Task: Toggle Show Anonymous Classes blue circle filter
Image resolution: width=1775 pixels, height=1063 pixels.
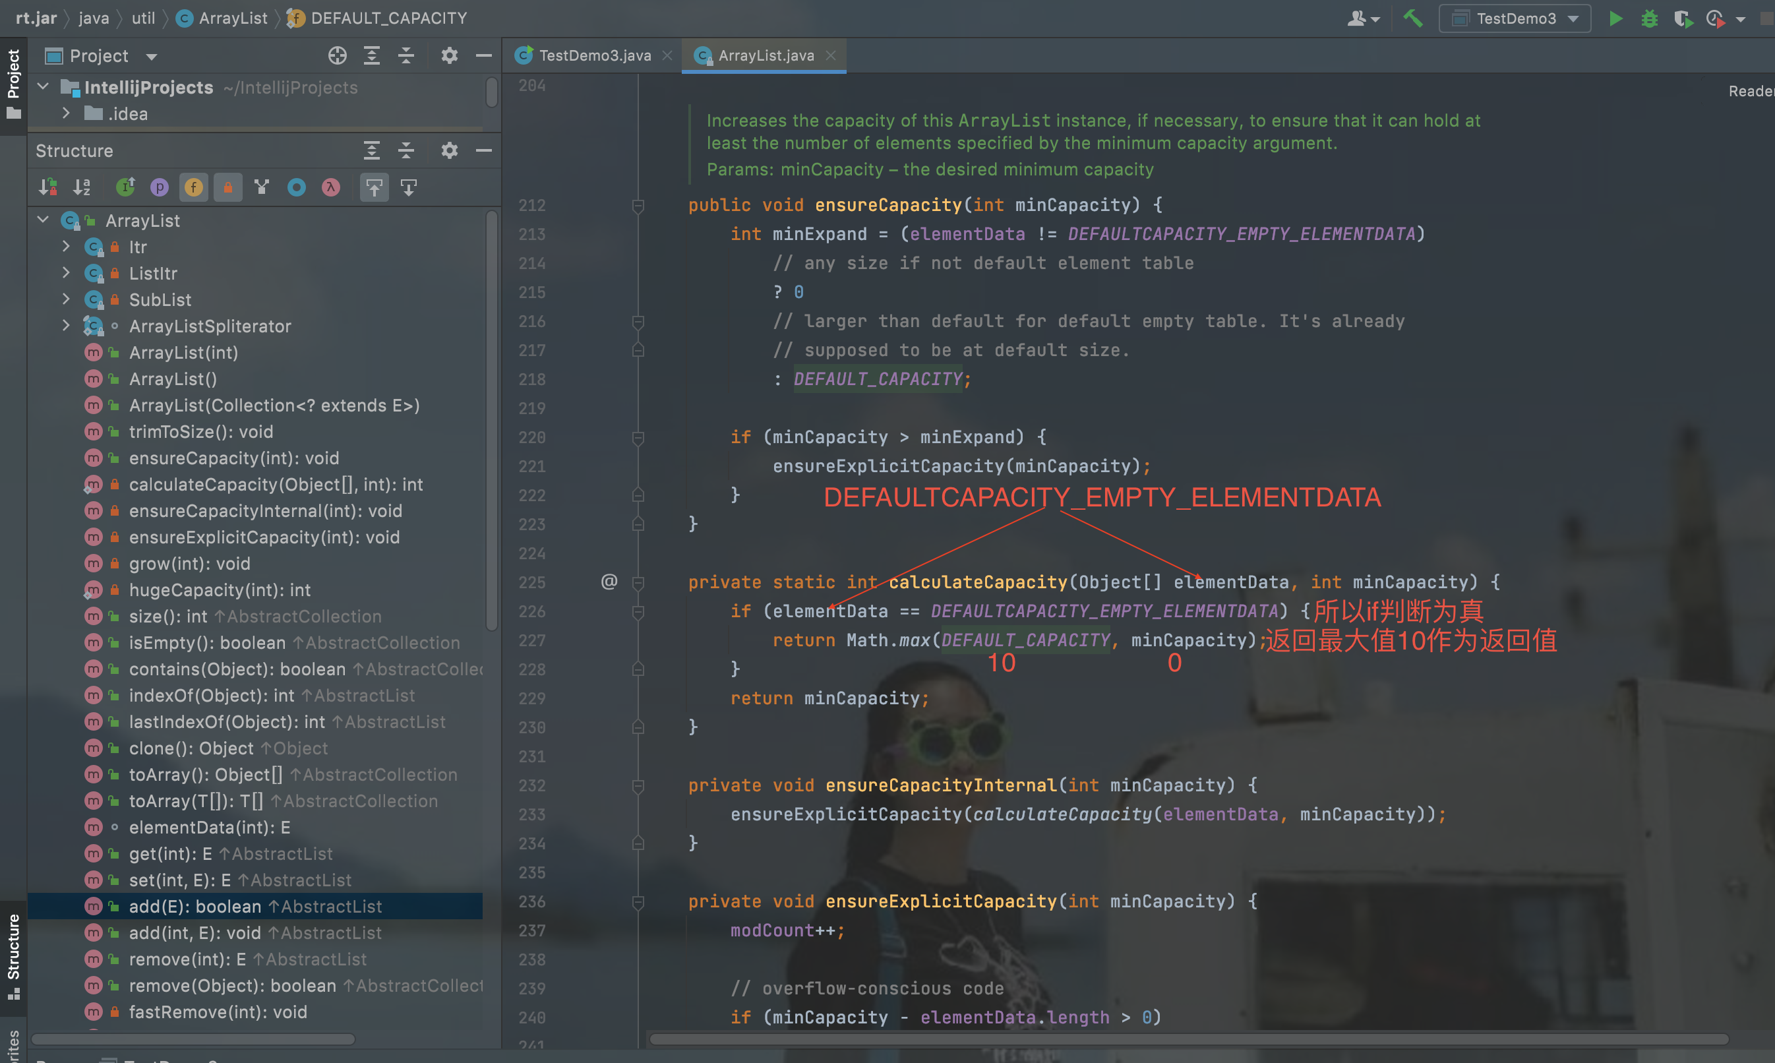Action: (297, 188)
